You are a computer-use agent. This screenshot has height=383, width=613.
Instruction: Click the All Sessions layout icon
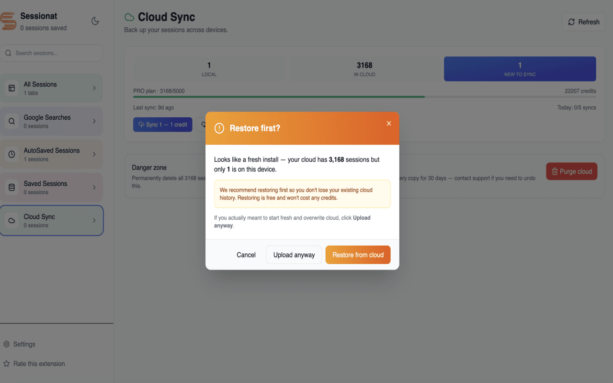[x=12, y=88]
